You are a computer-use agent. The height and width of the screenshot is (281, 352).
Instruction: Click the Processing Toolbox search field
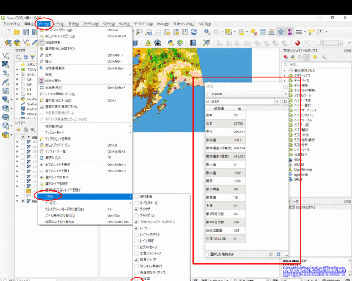pyautogui.click(x=316, y=65)
